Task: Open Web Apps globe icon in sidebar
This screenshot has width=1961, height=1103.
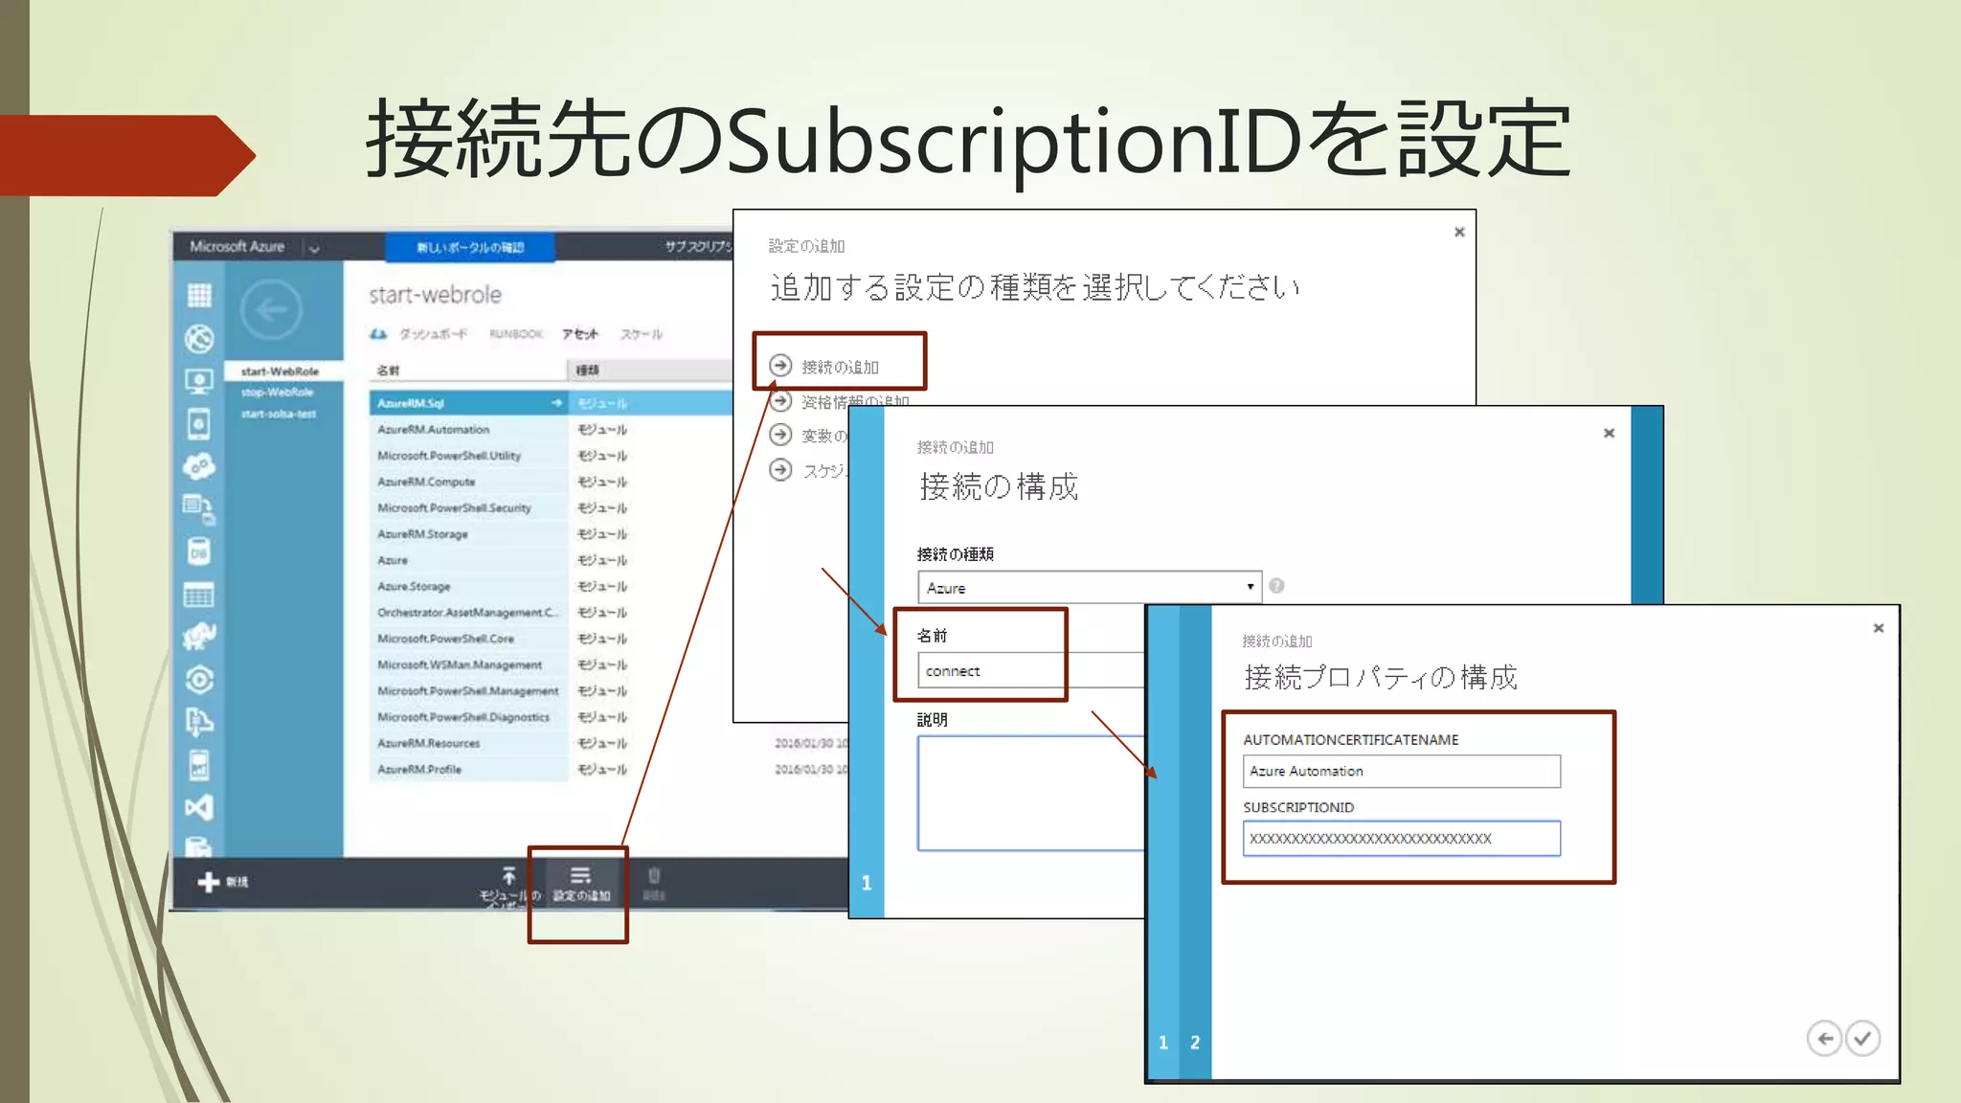Action: pyautogui.click(x=199, y=339)
